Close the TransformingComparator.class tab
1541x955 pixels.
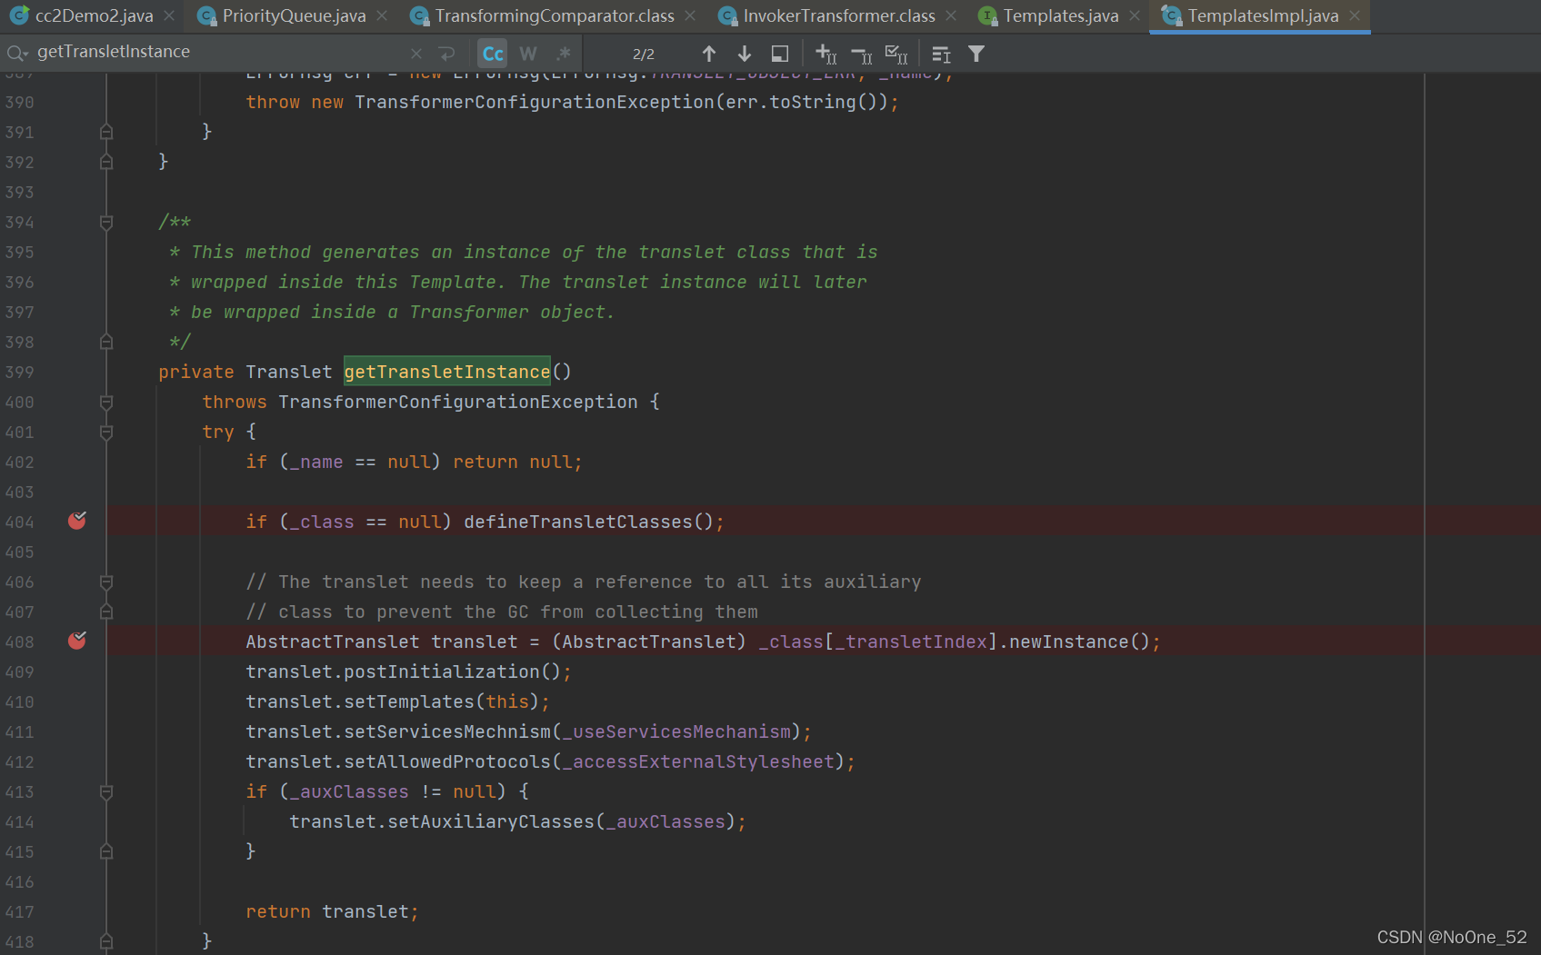click(x=690, y=16)
